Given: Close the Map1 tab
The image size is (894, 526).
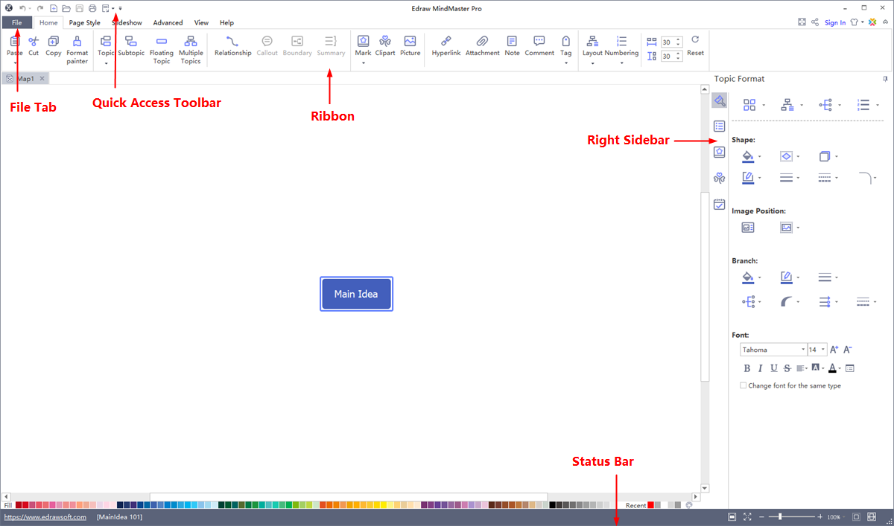Looking at the screenshot, I should coord(42,78).
